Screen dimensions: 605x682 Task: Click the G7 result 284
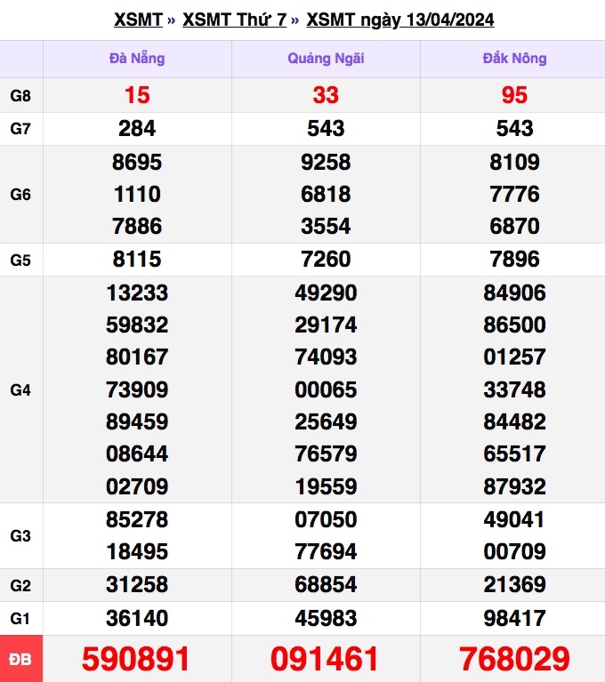click(137, 129)
